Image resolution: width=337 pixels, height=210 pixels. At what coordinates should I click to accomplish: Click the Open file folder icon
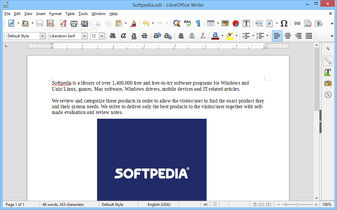[25, 23]
